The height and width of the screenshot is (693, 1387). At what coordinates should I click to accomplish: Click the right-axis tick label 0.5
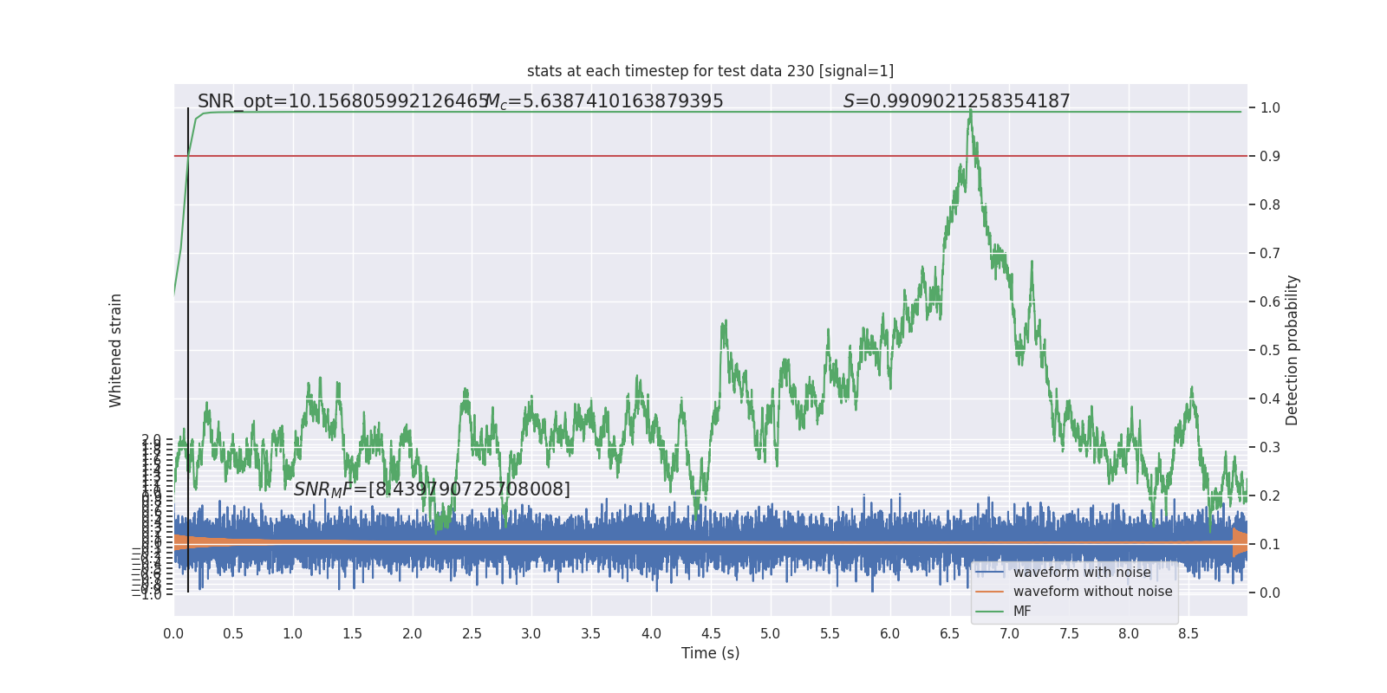[x=1270, y=351]
